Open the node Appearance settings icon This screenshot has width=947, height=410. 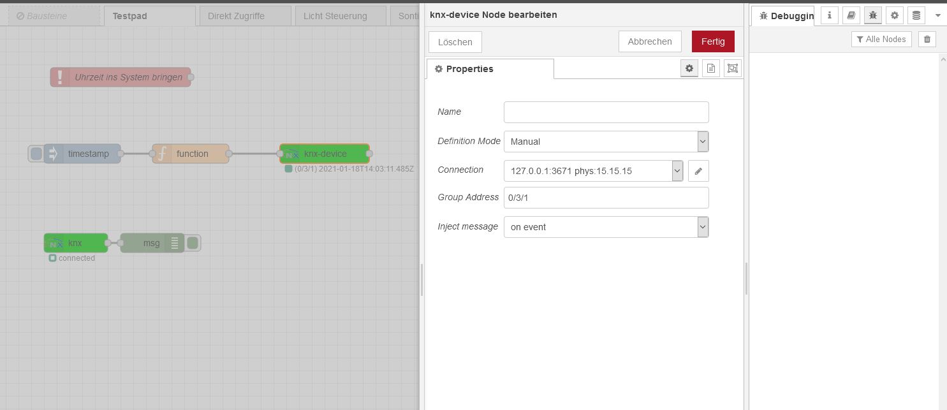coord(732,68)
